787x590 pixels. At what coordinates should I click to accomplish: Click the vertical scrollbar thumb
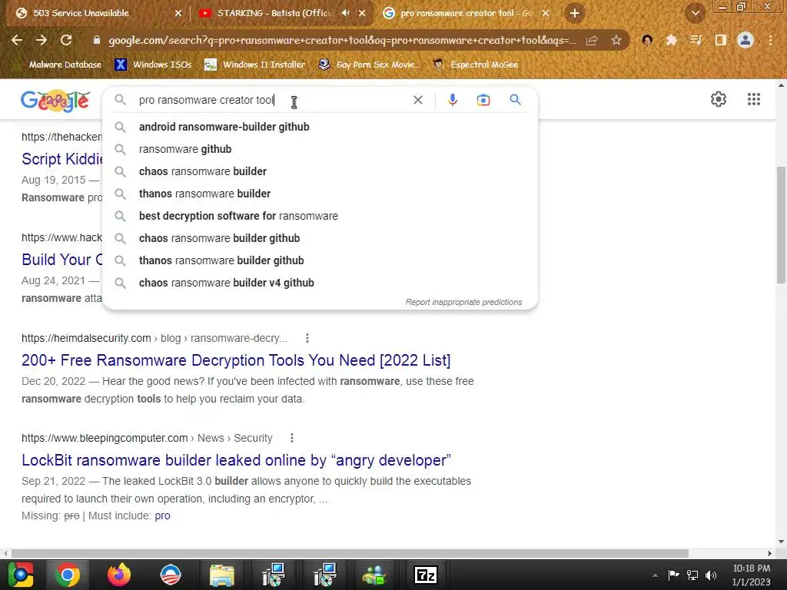pos(781,225)
